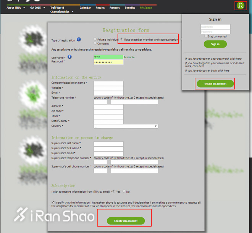Expand the About ITRA menu
Image resolution: width=252 pixels, height=233 pixels.
[15, 8]
